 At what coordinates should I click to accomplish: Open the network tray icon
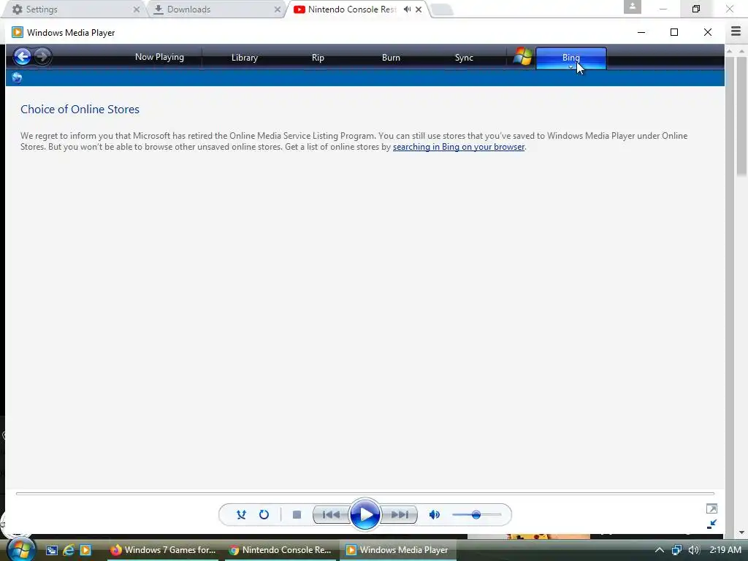click(676, 550)
